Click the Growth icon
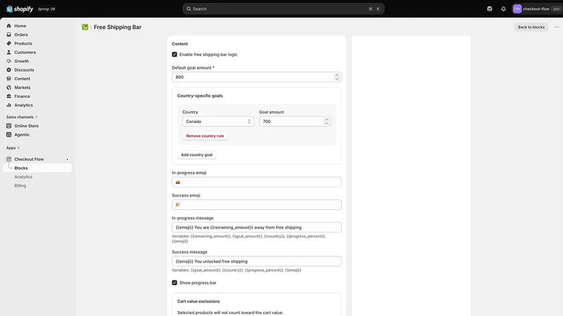Image resolution: width=563 pixels, height=316 pixels. (8, 61)
